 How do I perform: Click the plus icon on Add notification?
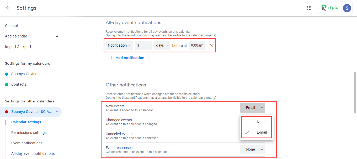tap(111, 58)
